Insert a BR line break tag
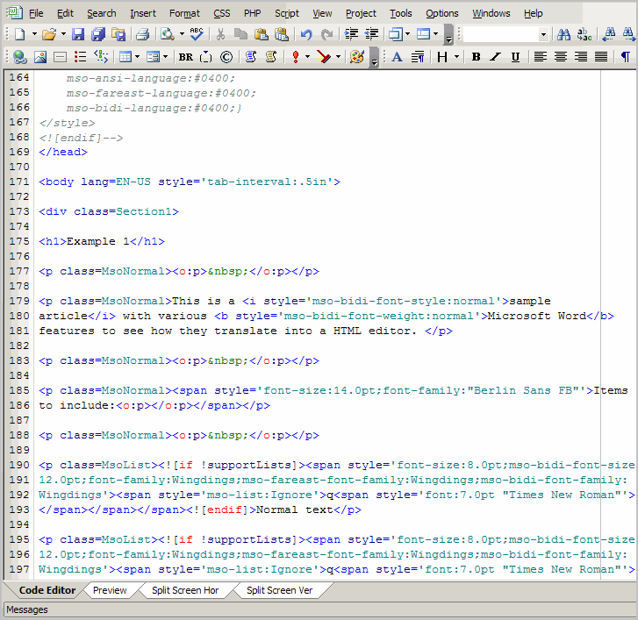 [186, 57]
